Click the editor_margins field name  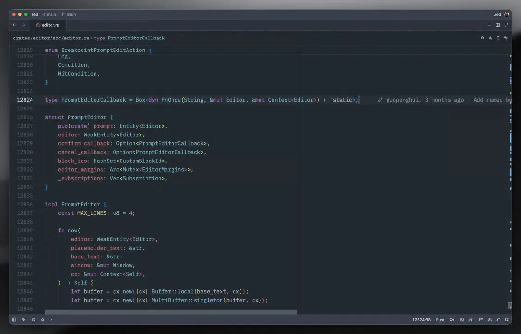(x=80, y=169)
